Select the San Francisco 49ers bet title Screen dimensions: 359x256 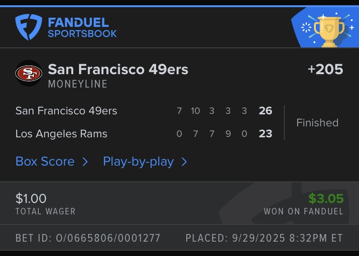pos(118,69)
